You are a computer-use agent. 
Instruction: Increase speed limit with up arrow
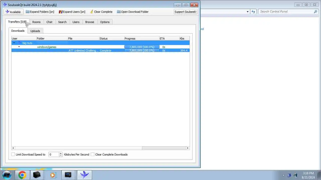(60, 153)
